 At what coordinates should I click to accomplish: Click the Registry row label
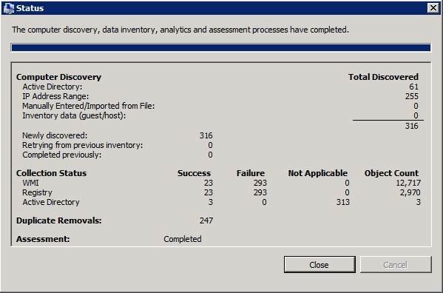(37, 192)
